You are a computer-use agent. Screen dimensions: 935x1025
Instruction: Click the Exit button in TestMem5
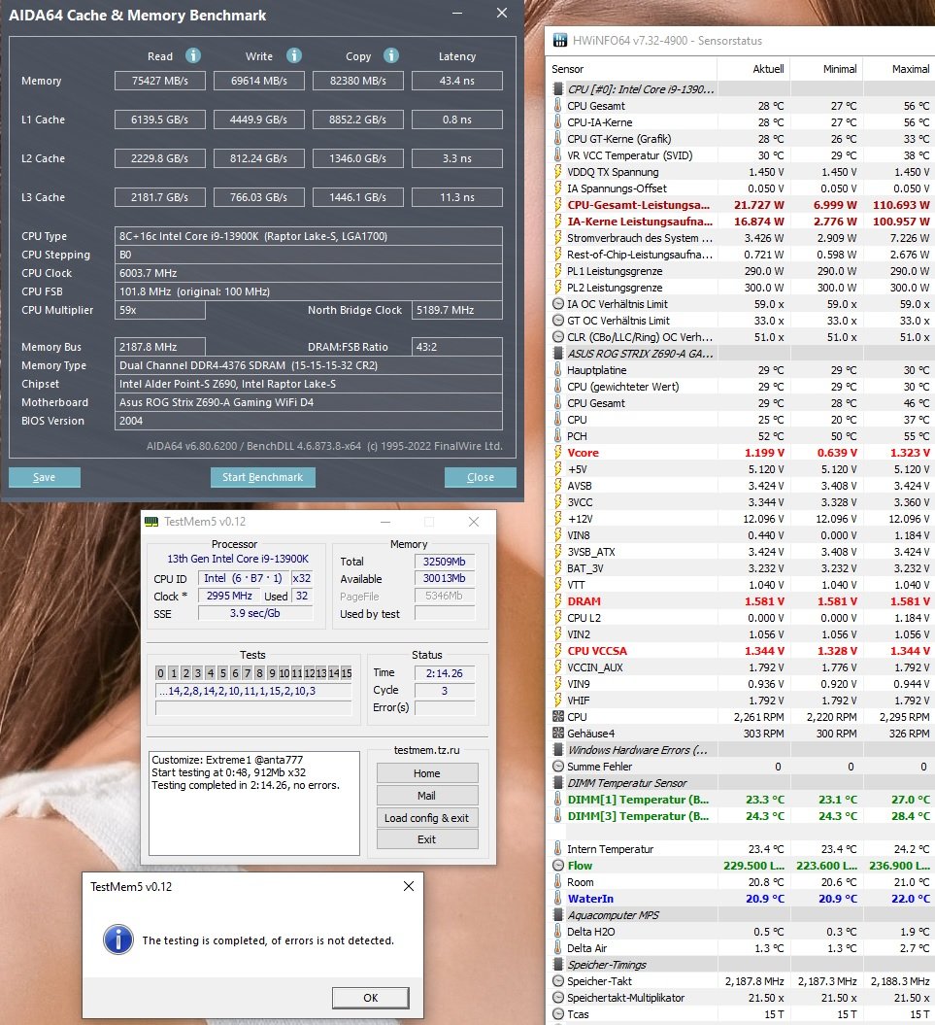[427, 839]
